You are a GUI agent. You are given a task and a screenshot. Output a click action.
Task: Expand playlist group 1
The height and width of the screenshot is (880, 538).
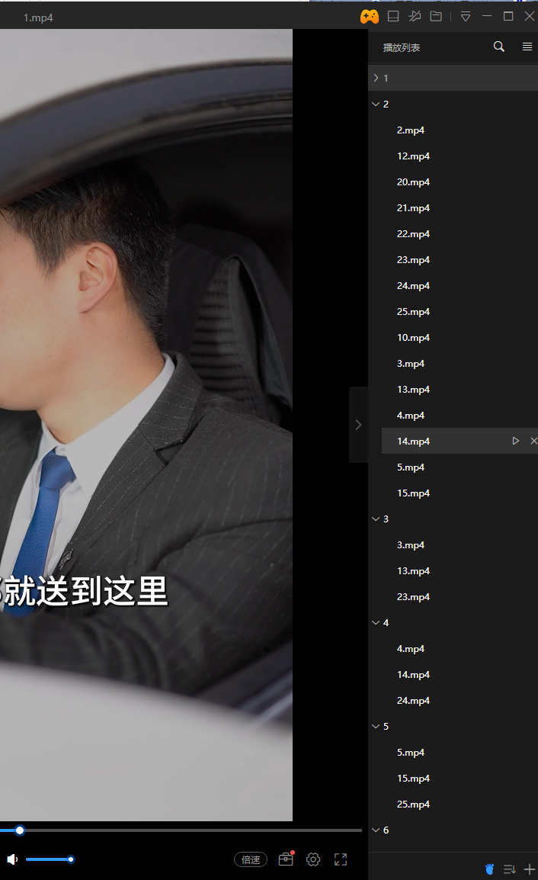coord(376,78)
